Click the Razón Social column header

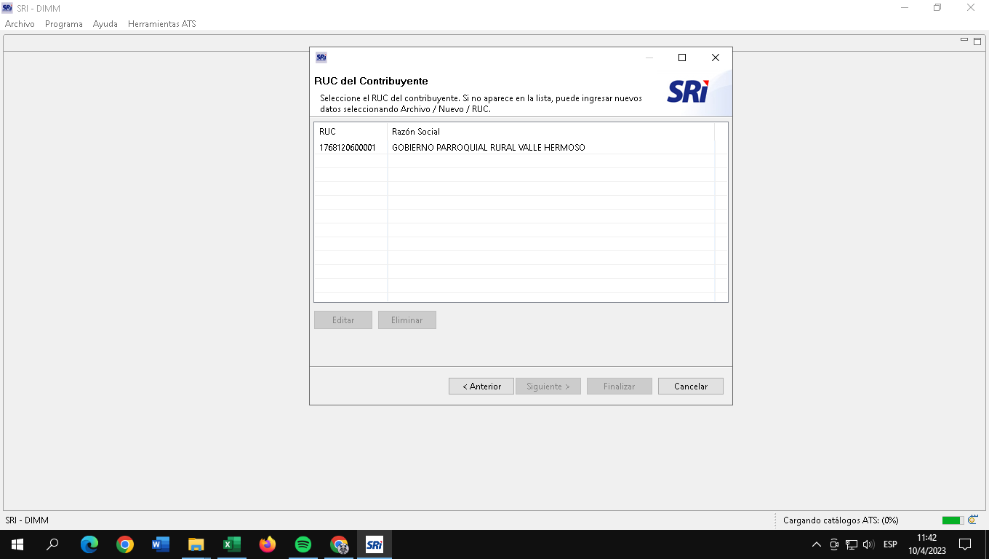point(416,132)
